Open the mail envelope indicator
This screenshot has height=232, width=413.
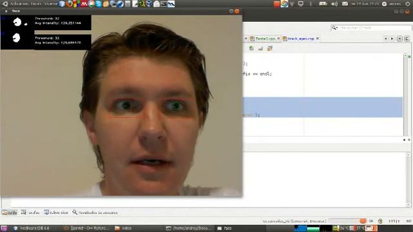pyautogui.click(x=345, y=4)
